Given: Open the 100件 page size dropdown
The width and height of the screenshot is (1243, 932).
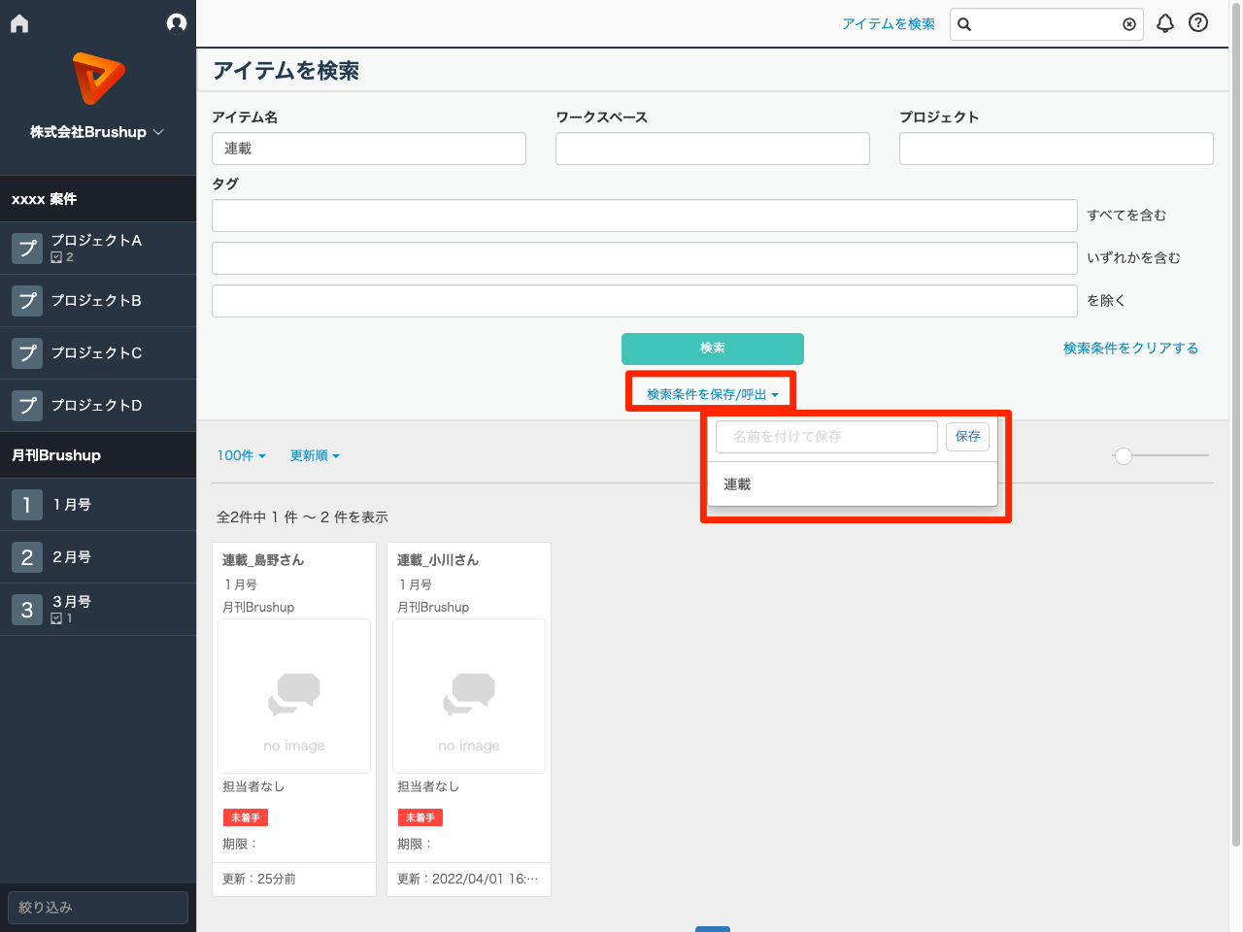Looking at the screenshot, I should pyautogui.click(x=241, y=455).
